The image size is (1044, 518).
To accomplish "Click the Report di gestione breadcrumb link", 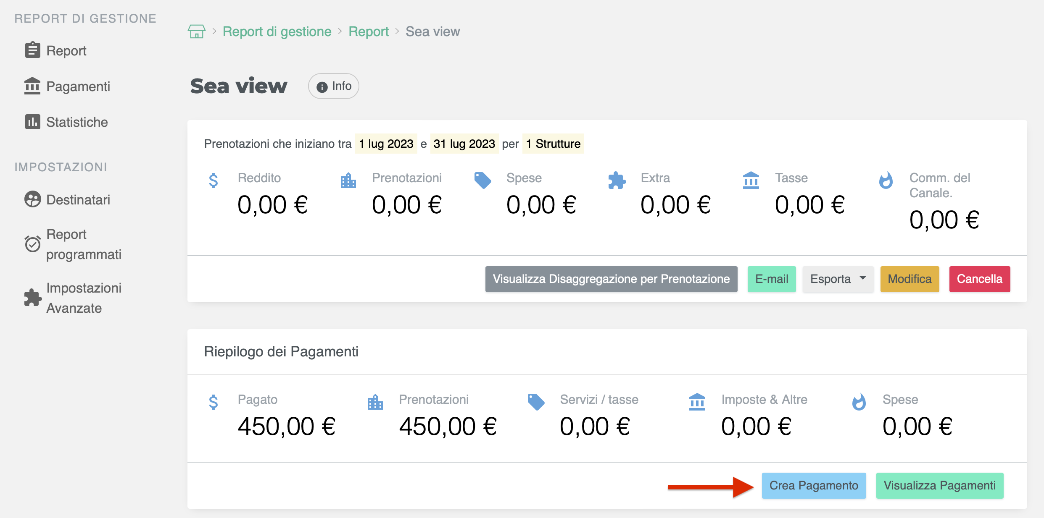I will [277, 31].
